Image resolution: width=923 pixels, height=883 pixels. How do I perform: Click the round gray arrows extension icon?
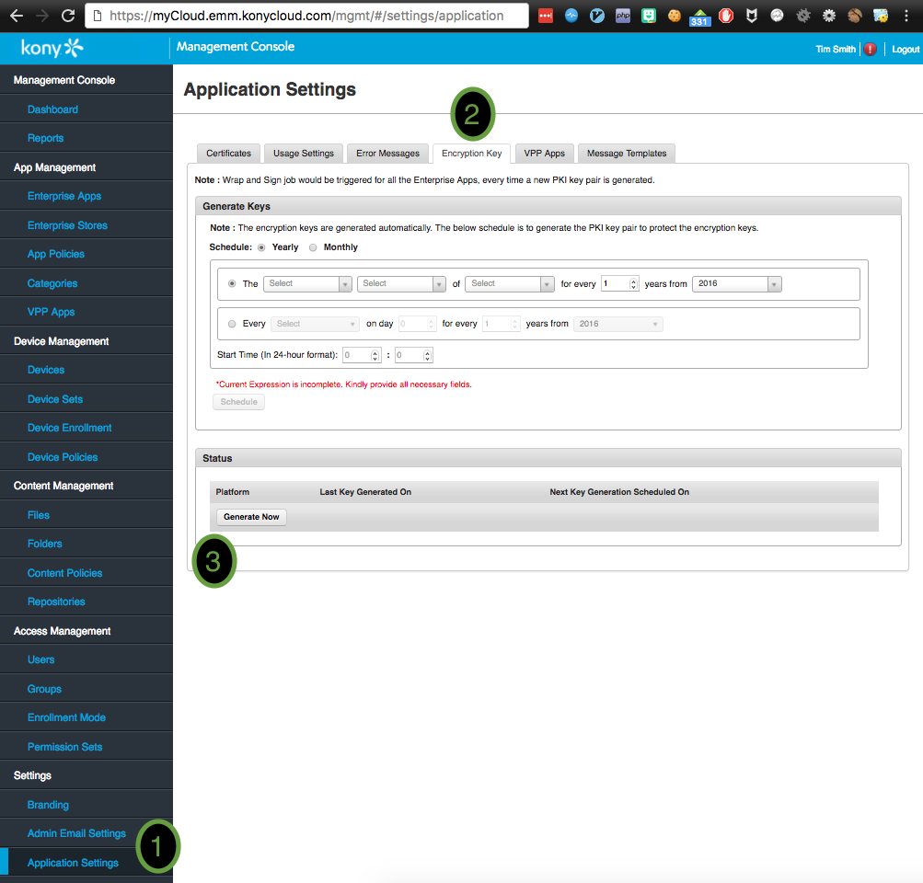[777, 16]
